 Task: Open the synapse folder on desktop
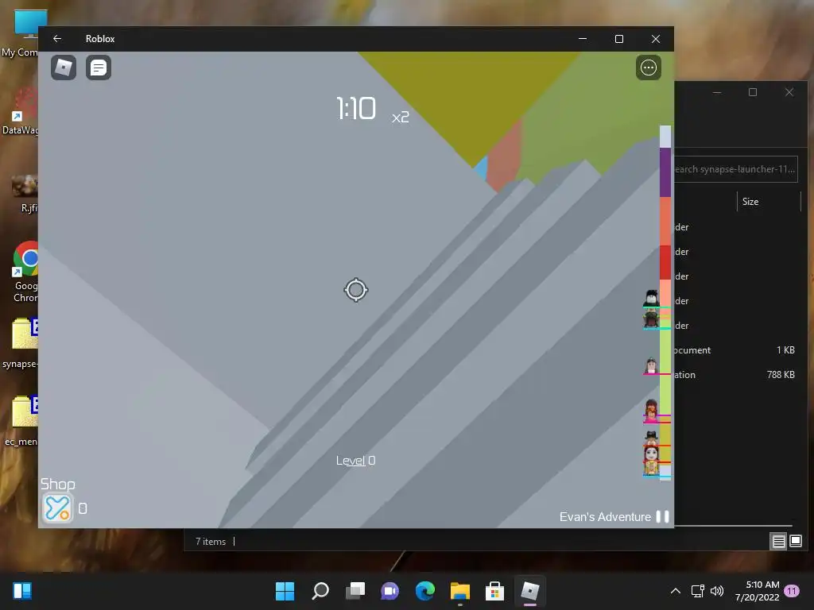[21, 343]
